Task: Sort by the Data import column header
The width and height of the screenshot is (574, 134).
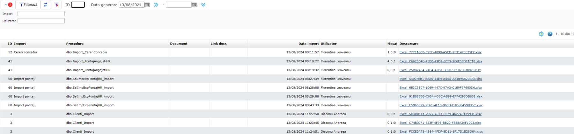Action: (x=308, y=44)
